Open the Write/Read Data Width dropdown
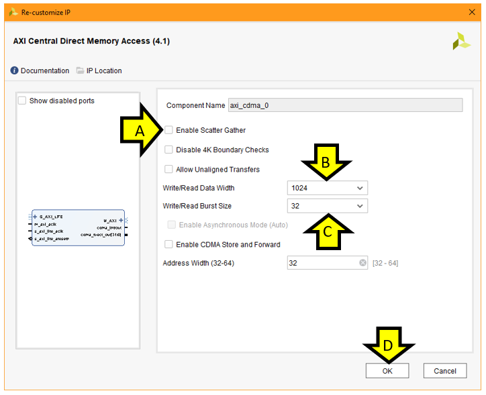Screen dimensions: 486x395 point(327,188)
